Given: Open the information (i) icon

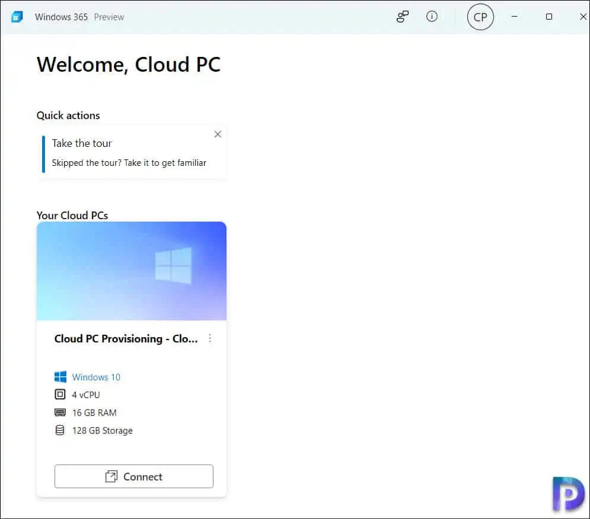Looking at the screenshot, I should pyautogui.click(x=432, y=17).
